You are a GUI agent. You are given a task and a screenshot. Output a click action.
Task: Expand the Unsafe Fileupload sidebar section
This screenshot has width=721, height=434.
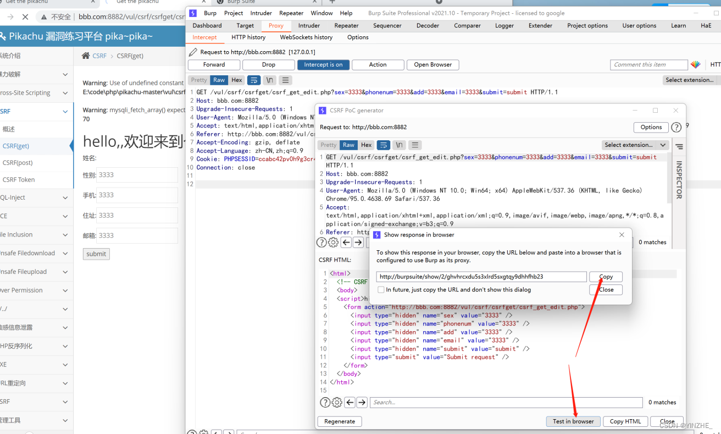point(36,272)
